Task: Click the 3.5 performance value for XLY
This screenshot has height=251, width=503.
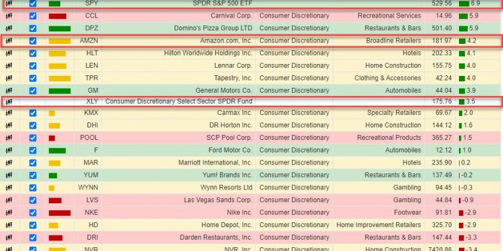Action: [x=470, y=102]
